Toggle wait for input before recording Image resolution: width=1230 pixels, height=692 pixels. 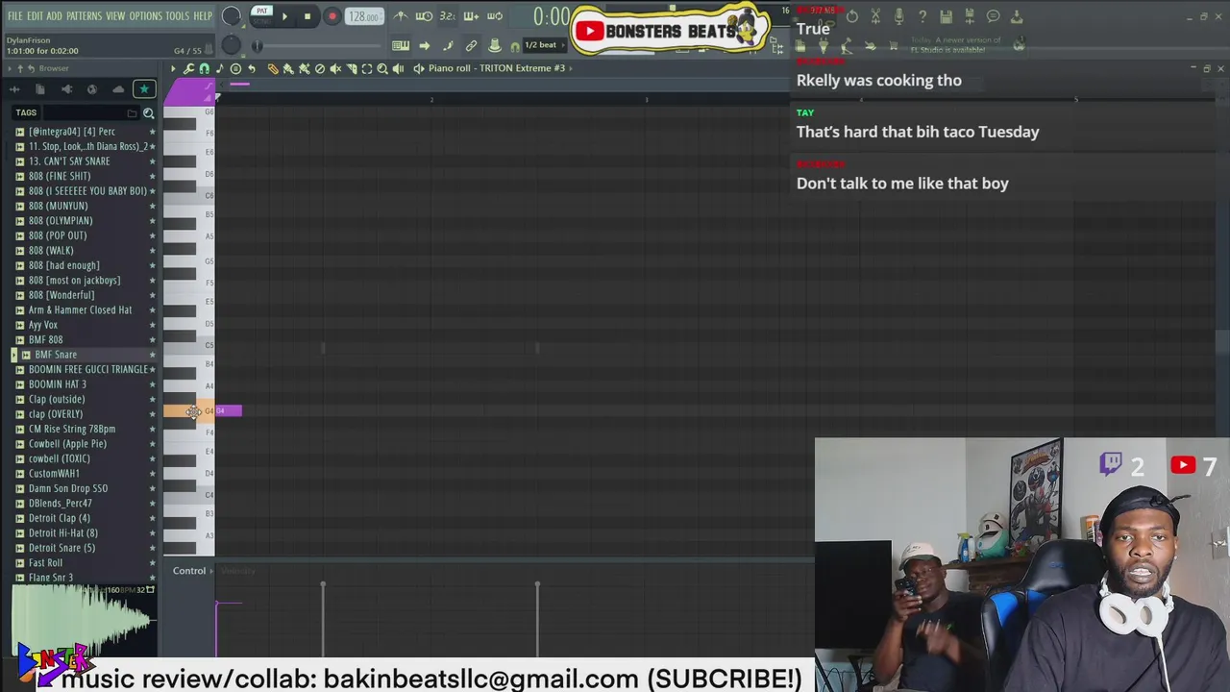coord(424,16)
